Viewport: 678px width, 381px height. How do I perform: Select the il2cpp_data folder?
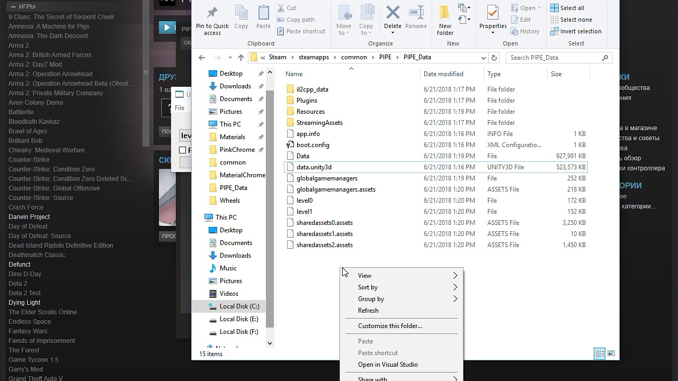tap(313, 89)
